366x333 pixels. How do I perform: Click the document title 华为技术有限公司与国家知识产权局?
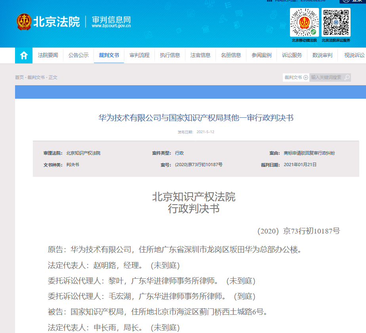pyautogui.click(x=196, y=118)
